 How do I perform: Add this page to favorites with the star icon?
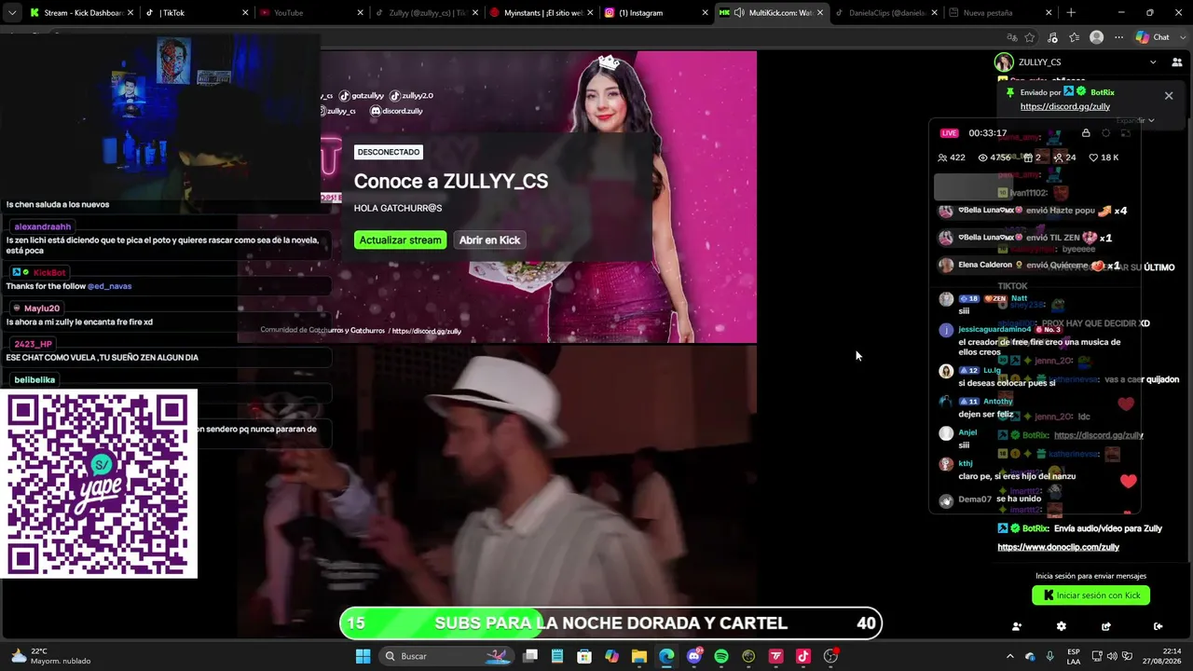(x=1030, y=37)
